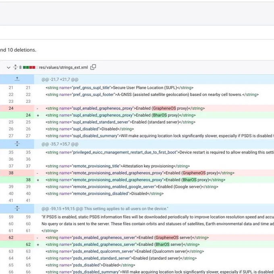Click 'No query or data is sent' line 60
Viewport: 274px width, 274px height.
coord(158,224)
